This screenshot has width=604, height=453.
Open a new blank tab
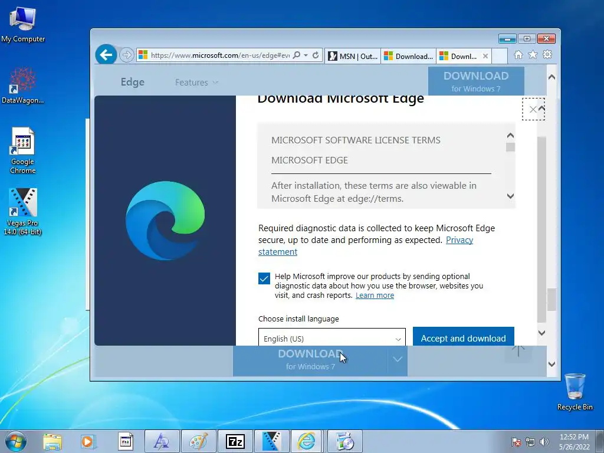point(500,56)
